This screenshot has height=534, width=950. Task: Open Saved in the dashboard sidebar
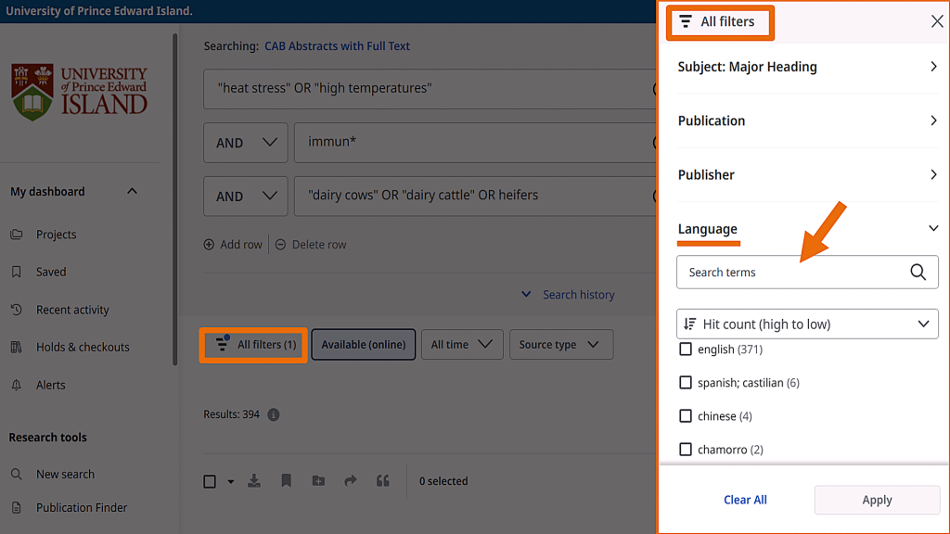pyautogui.click(x=51, y=272)
